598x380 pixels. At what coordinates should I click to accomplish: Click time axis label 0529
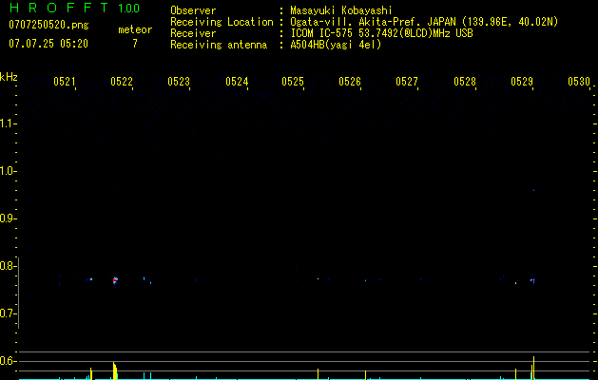522,82
